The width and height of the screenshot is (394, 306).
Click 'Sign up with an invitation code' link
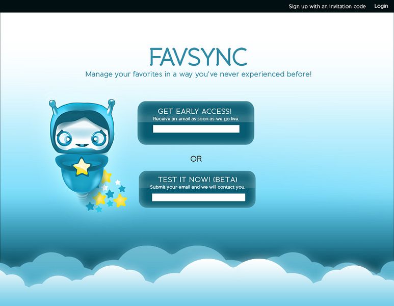(327, 7)
